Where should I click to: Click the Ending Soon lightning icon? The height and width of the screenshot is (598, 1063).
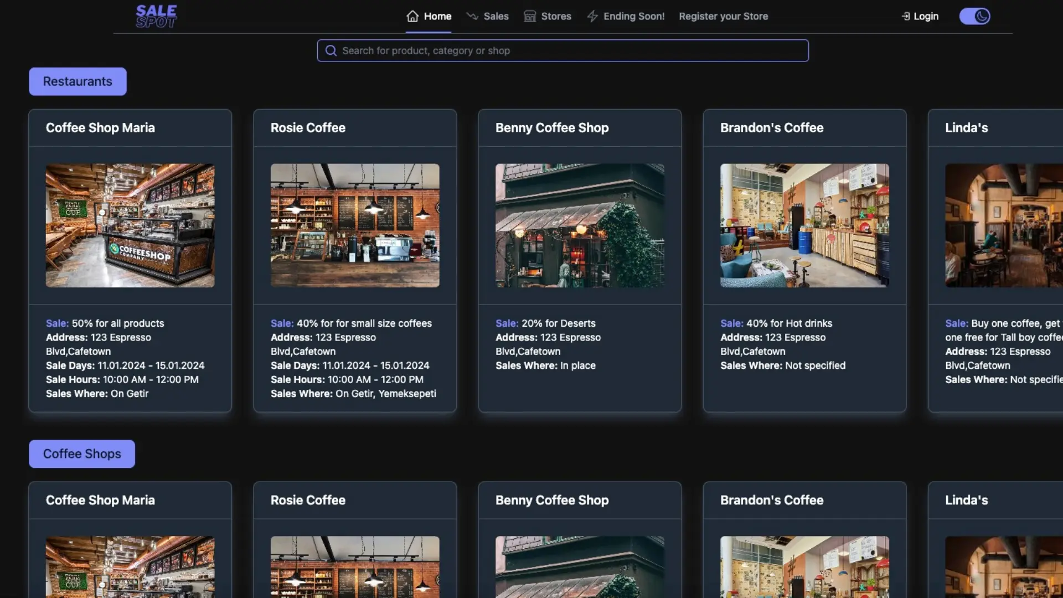point(592,16)
